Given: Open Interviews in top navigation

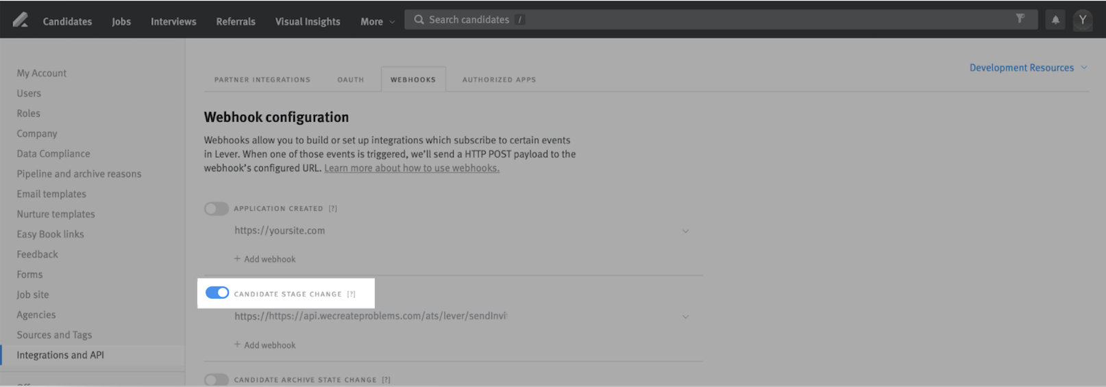Looking at the screenshot, I should [x=173, y=22].
